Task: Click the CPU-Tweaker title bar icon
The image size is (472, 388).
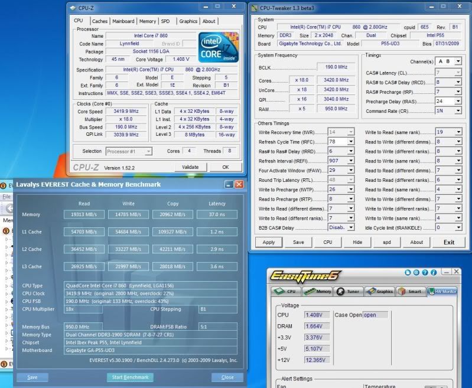Action: (x=255, y=8)
